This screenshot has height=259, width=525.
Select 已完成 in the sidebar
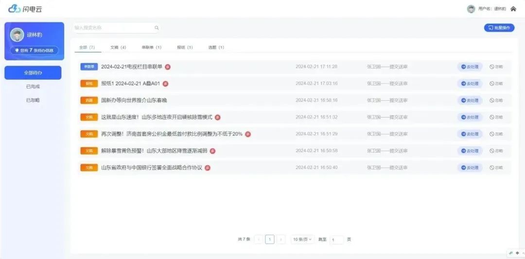coord(33,86)
